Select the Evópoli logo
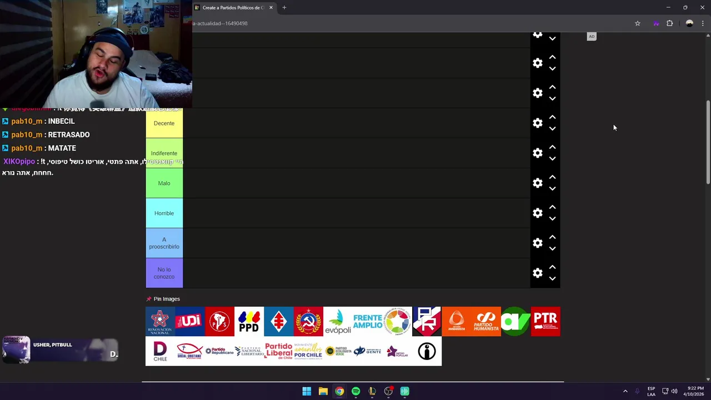711x400 pixels. [338, 322]
